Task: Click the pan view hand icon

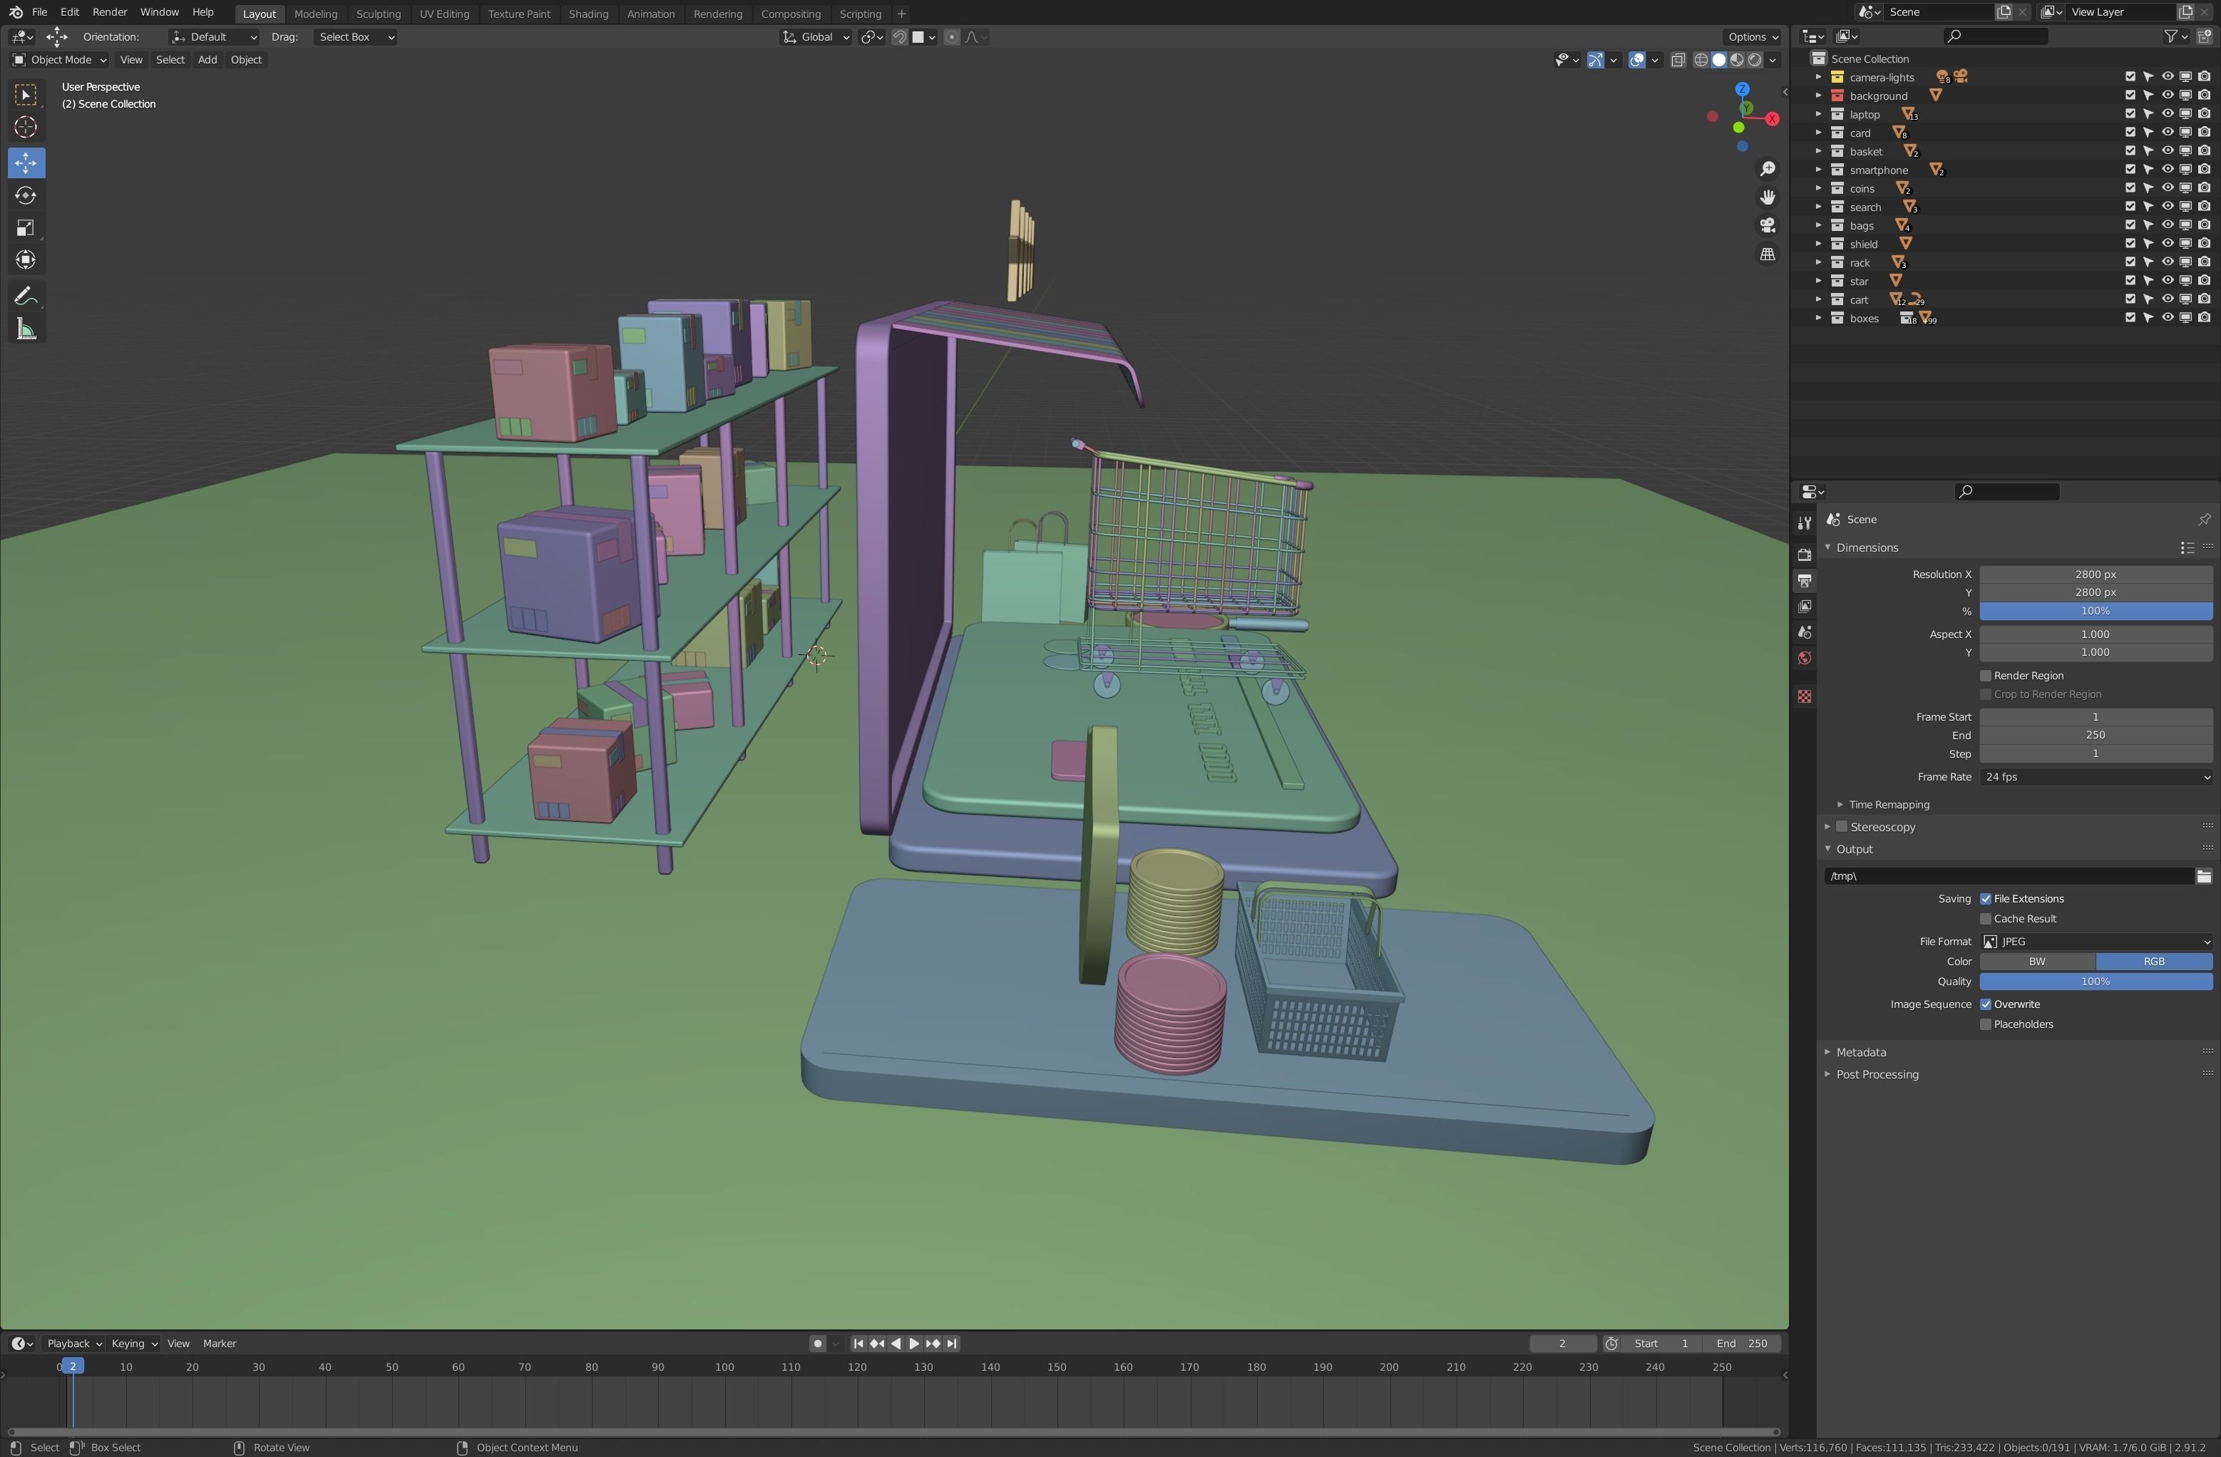Action: 1767,197
